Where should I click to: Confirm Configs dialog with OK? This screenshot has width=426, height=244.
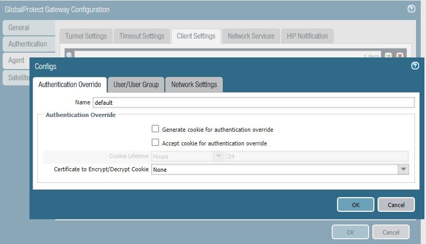[355, 204]
